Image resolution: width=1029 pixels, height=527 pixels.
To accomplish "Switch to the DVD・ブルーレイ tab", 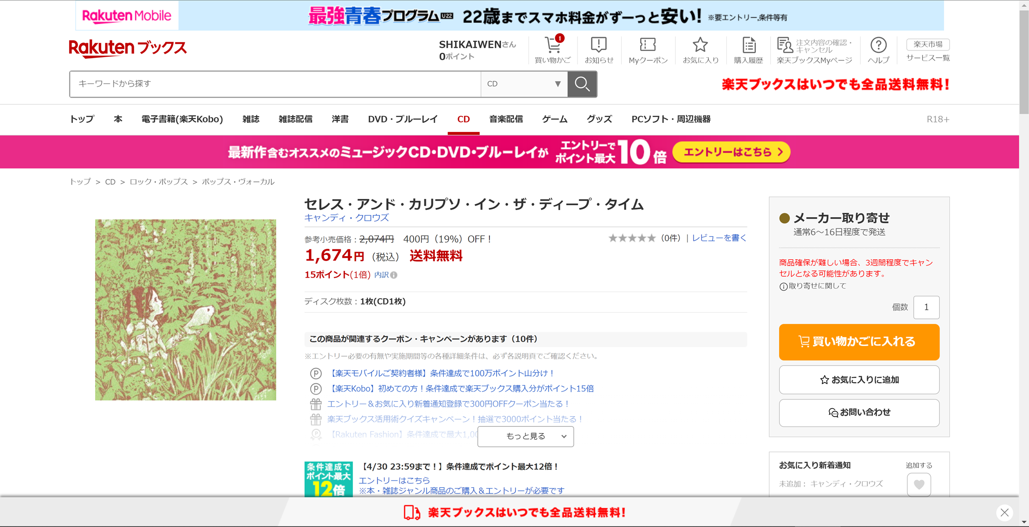I will tap(402, 119).
